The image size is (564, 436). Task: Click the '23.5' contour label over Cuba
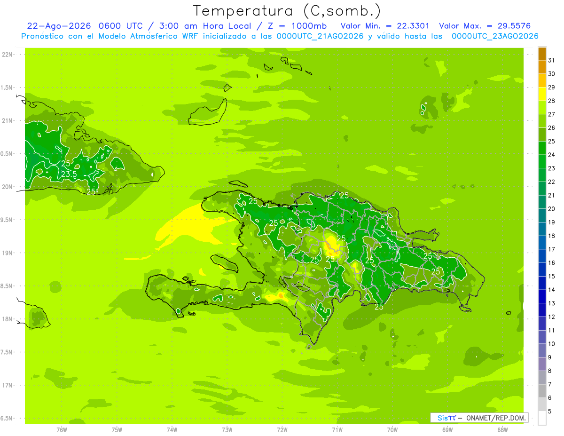69,174
